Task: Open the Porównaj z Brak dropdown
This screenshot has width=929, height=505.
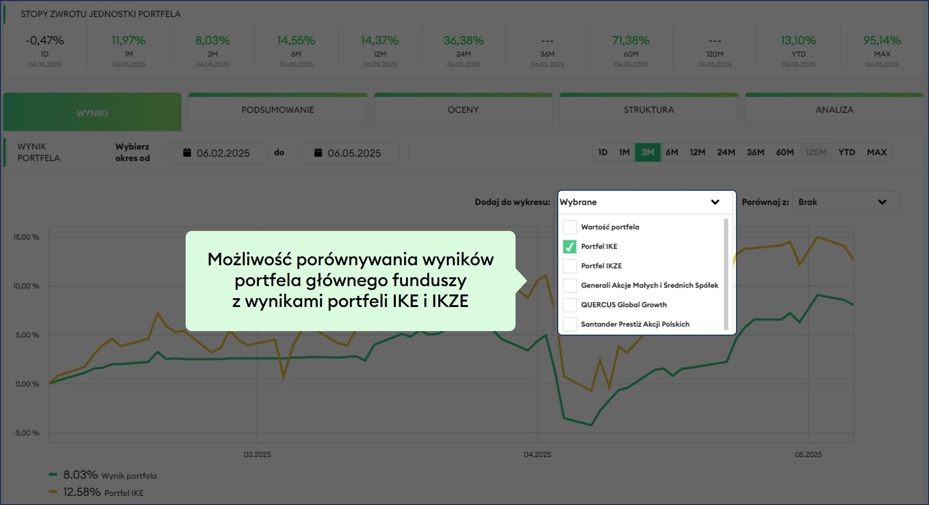Action: (845, 202)
